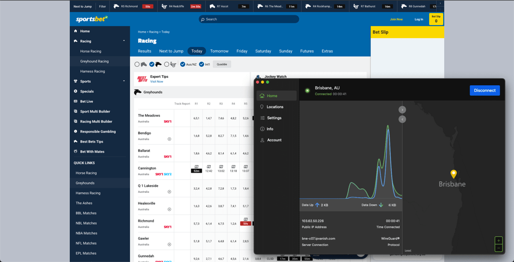Select the horse racing filter radio button

[x=137, y=64]
